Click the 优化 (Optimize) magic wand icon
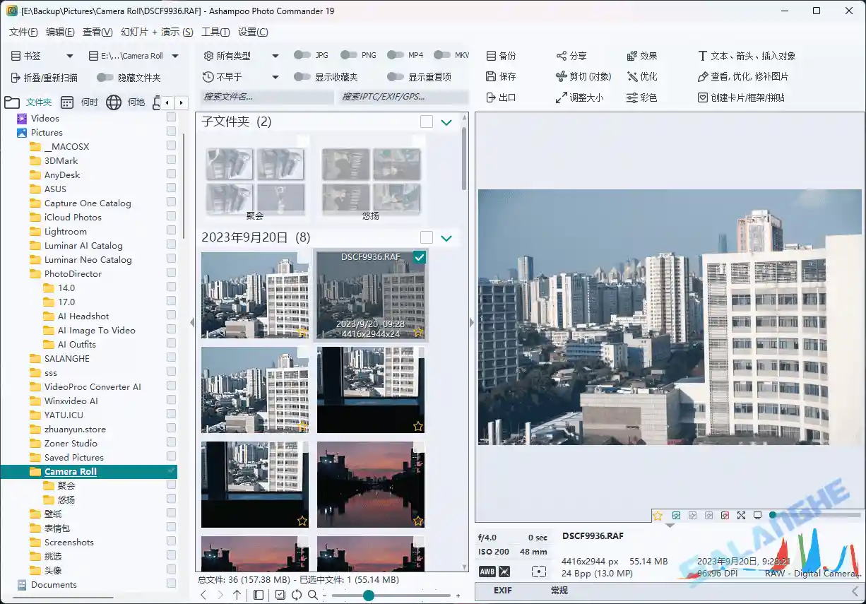The image size is (866, 604). coord(641,76)
